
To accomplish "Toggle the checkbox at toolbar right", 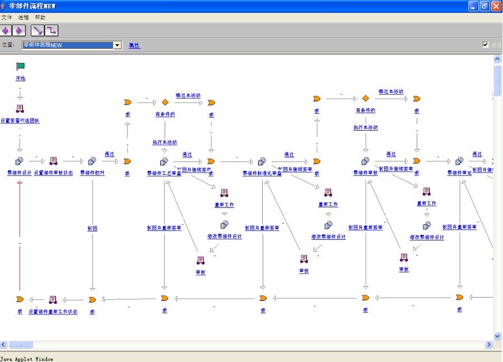I will [486, 45].
